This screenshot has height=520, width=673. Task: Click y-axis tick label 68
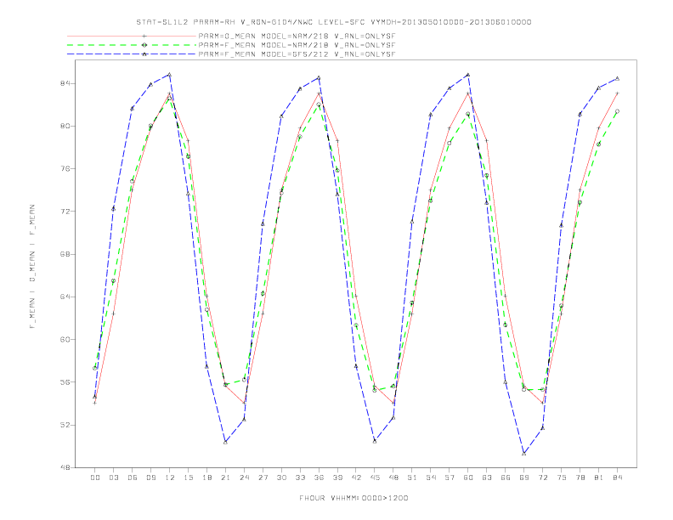[65, 254]
